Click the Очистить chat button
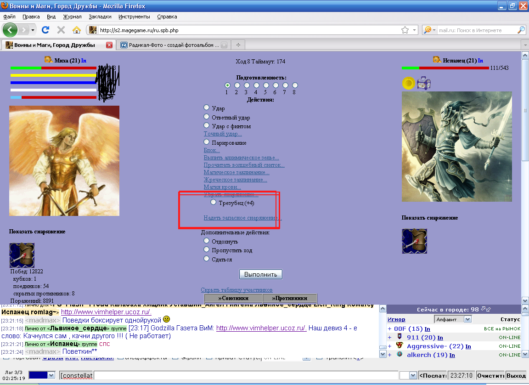 pyautogui.click(x=490, y=375)
